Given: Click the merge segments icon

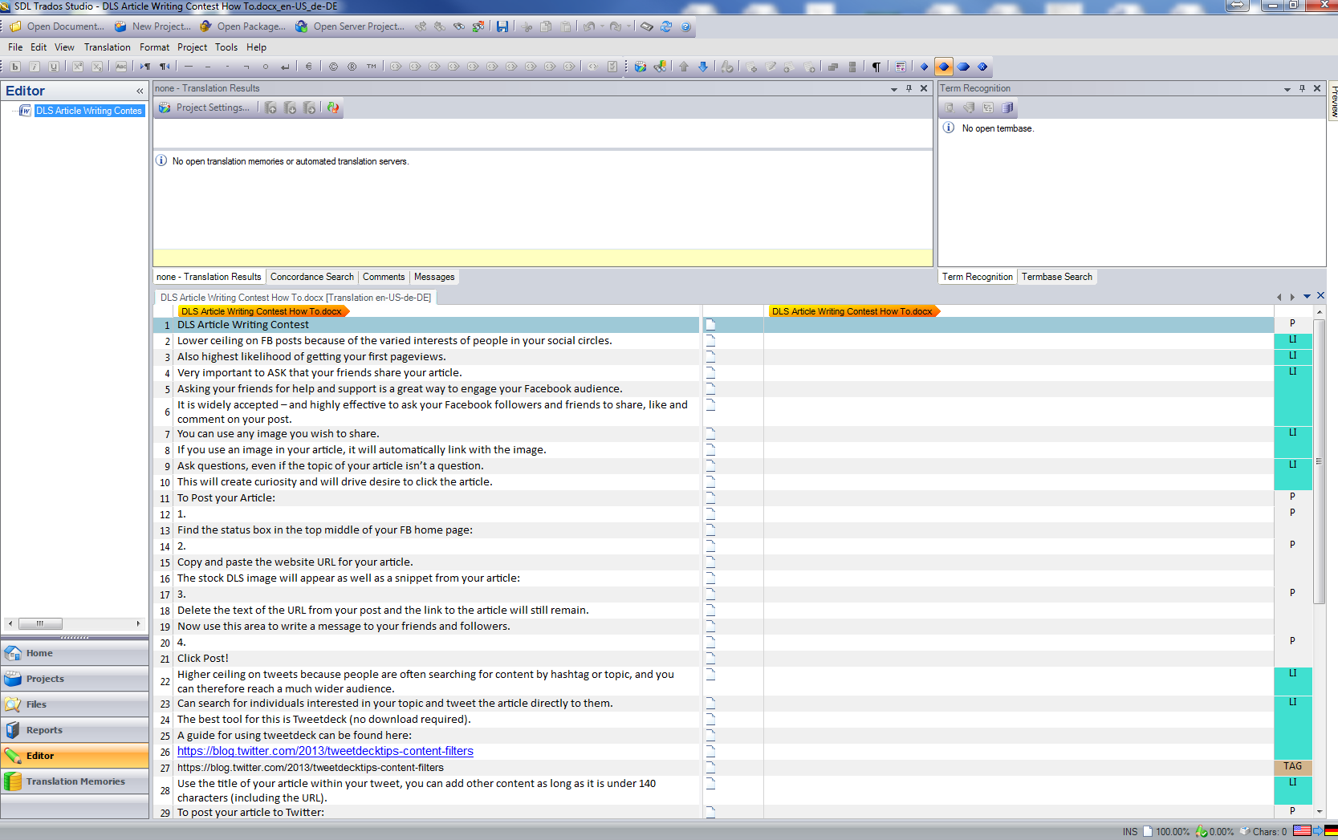Looking at the screenshot, I should (833, 67).
